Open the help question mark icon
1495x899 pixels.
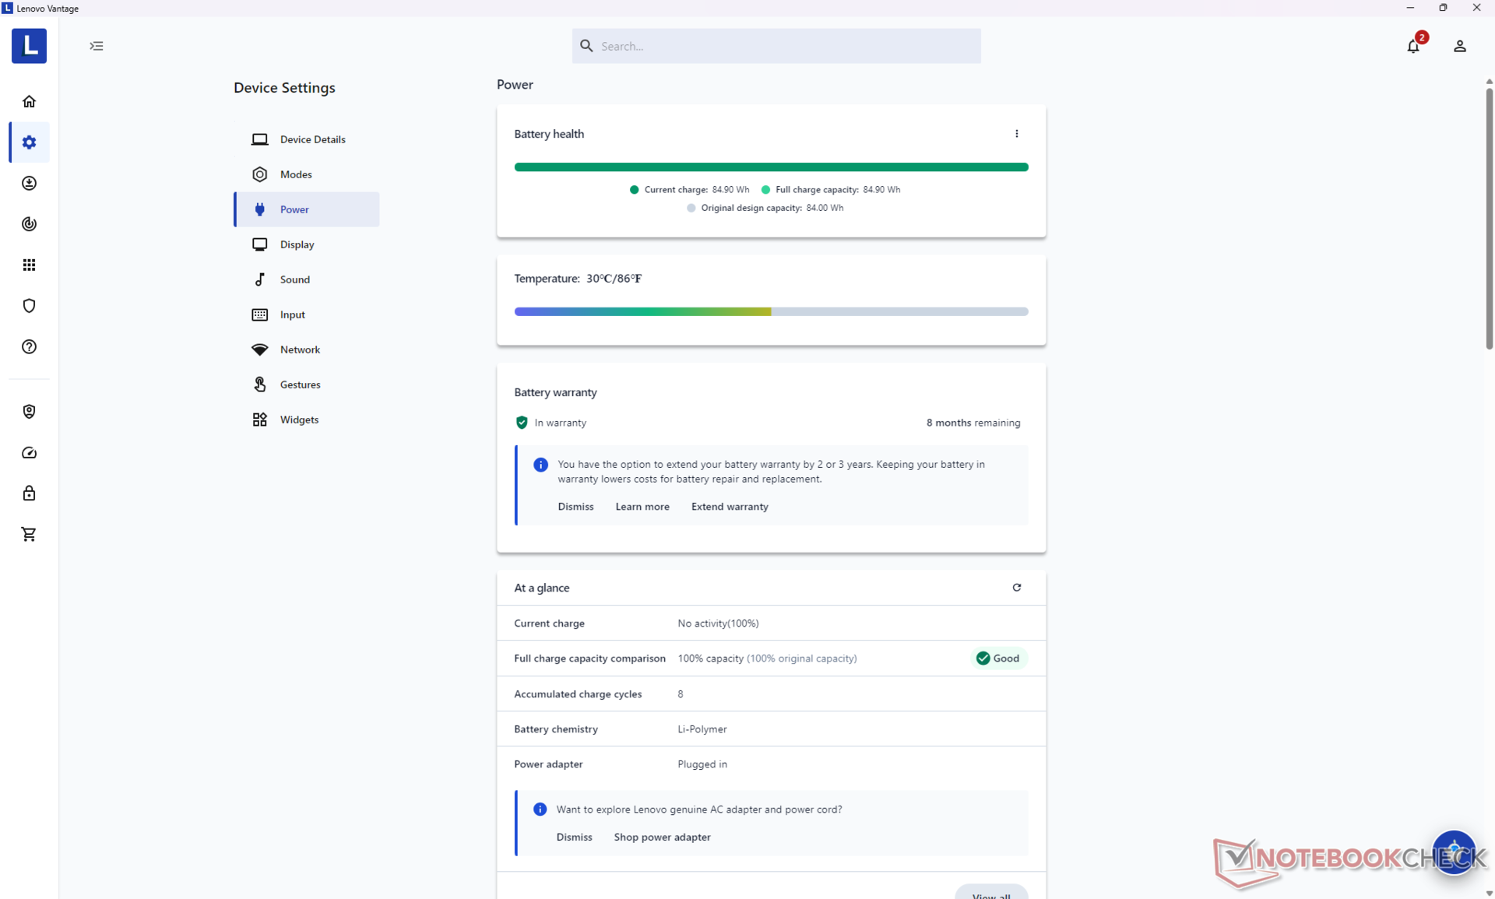click(29, 347)
